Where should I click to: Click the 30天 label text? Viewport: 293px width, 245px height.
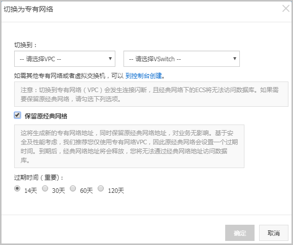[59, 191]
